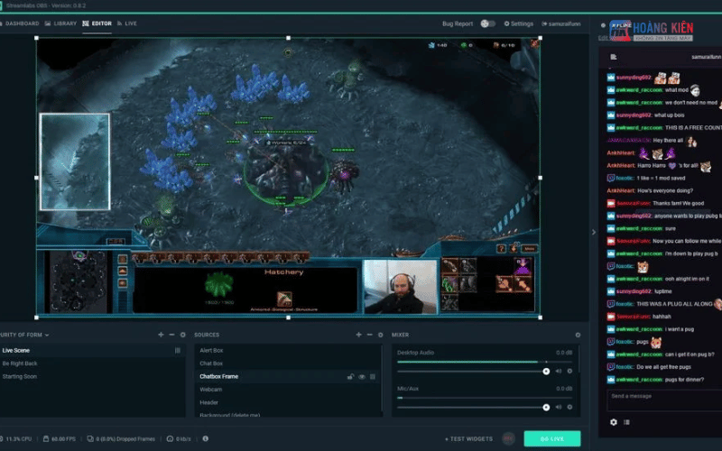The image size is (722, 451).
Task: Click the Bug Report link
Action: 458,24
